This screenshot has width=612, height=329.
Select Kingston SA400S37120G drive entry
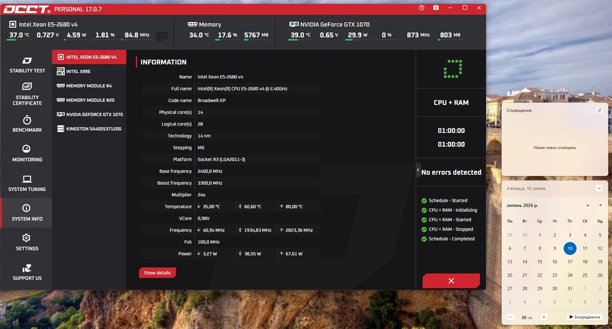coord(89,128)
